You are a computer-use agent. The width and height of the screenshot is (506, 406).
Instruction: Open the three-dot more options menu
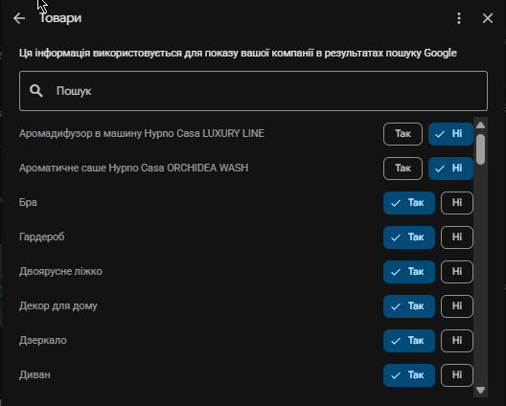coord(459,18)
